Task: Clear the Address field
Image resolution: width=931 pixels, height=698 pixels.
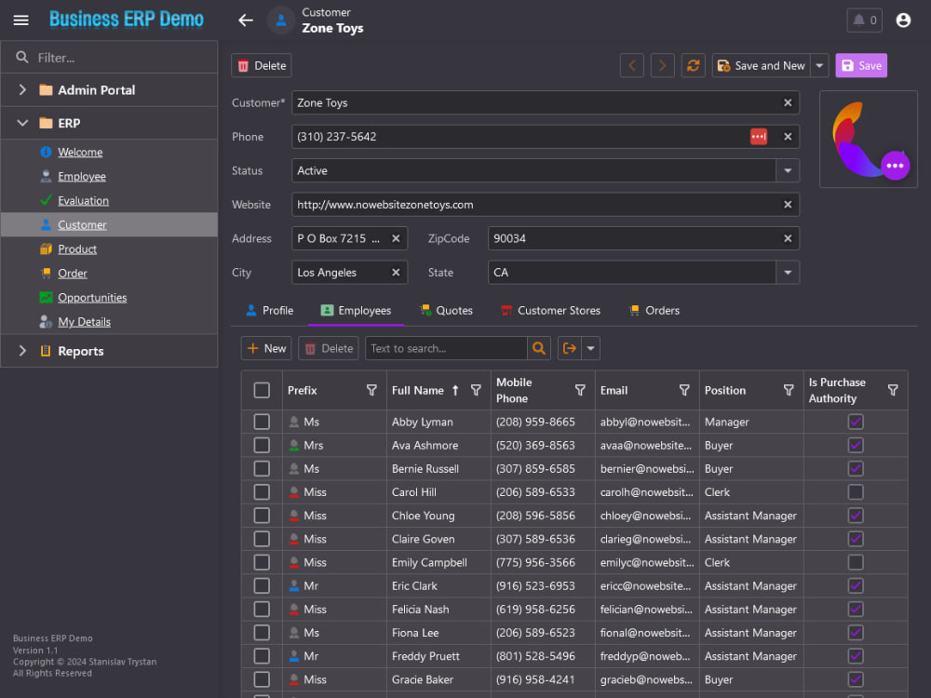Action: tap(396, 238)
